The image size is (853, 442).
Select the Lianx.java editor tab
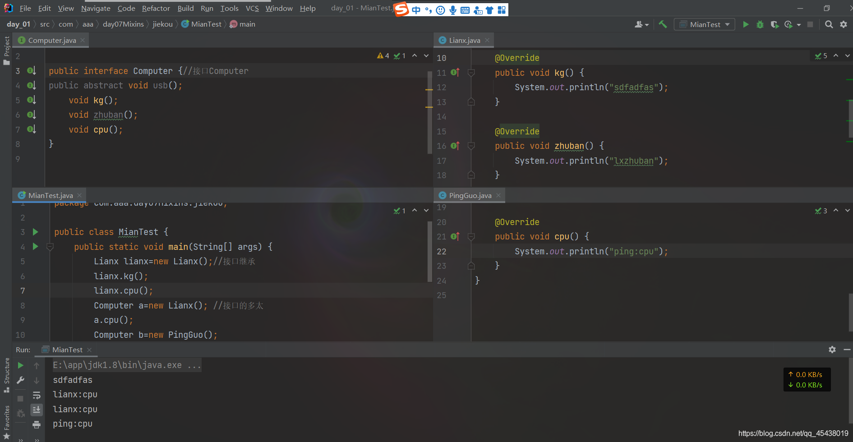tap(465, 40)
